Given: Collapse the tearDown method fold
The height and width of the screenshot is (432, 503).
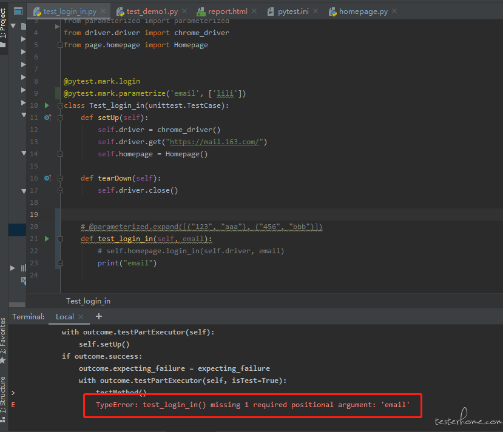Looking at the screenshot, I should tap(60, 178).
